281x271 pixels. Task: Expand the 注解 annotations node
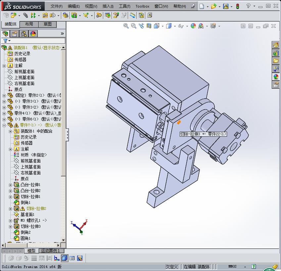4,66
